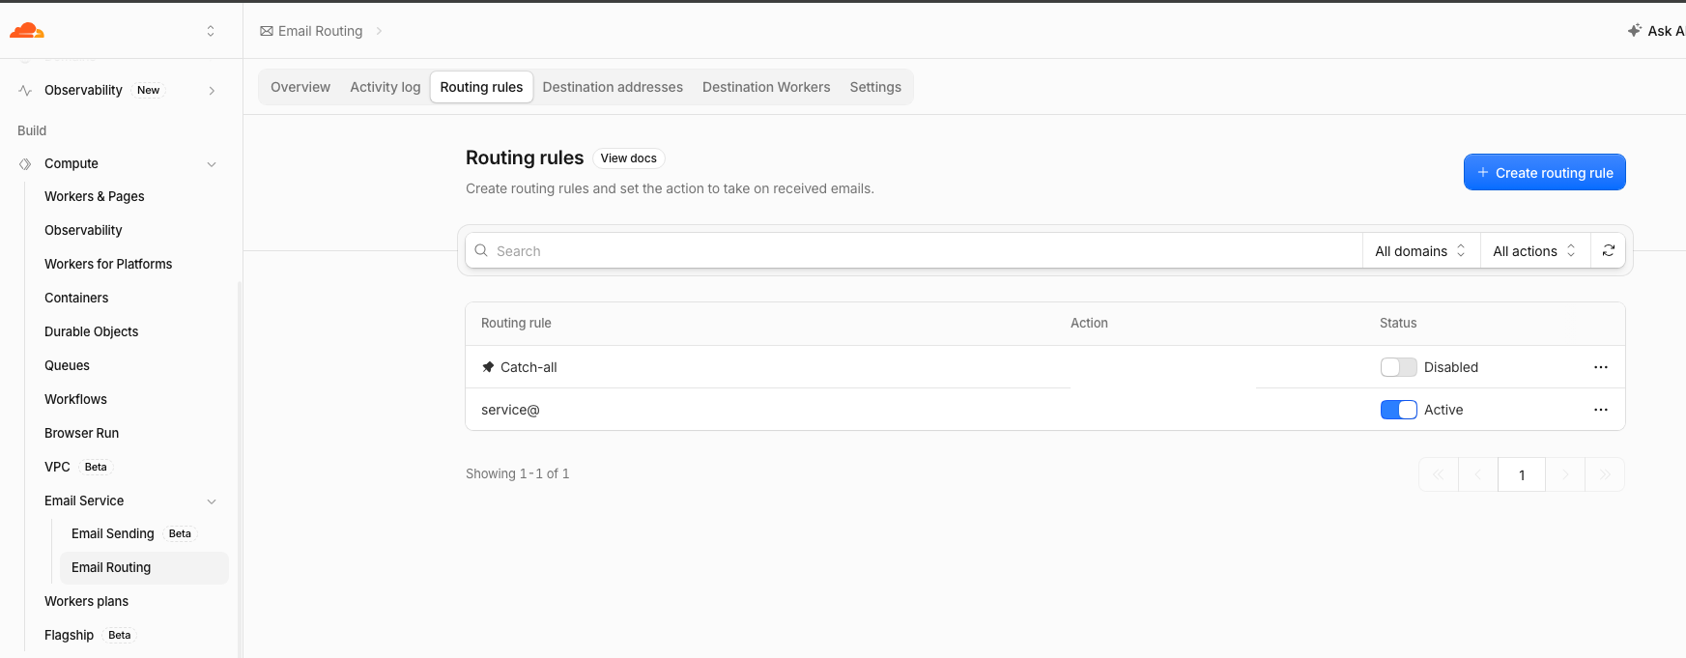Open the account switcher chevrons beside logo

pos(211,31)
